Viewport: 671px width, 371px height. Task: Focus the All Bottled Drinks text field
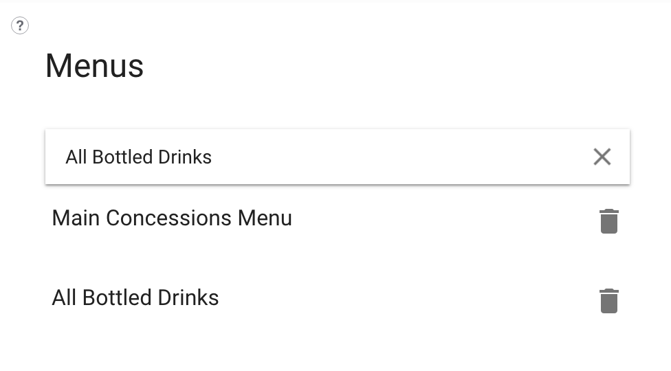click(337, 157)
